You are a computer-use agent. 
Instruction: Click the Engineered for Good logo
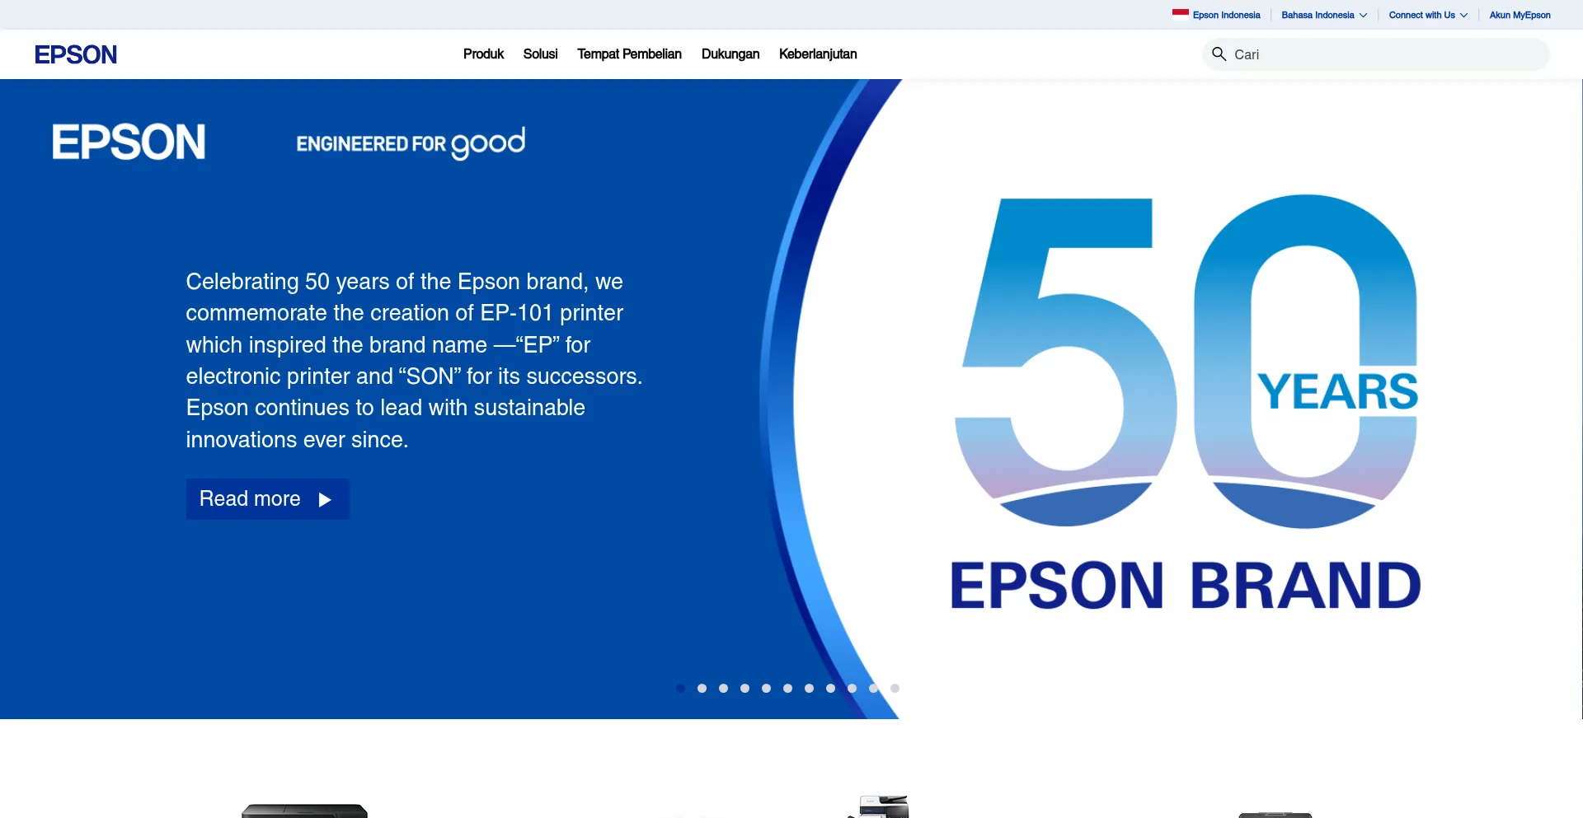tap(411, 143)
